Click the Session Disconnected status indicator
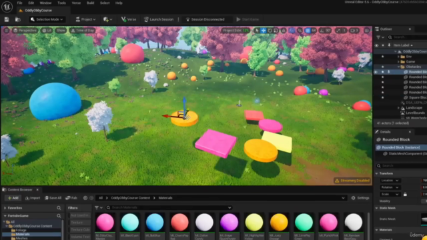 pyautogui.click(x=205, y=19)
